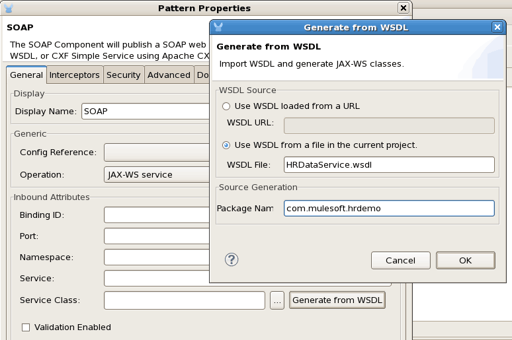Click the bold 'Generate from WSDL' dialog heading
The width and height of the screenshot is (512, 340).
(269, 47)
